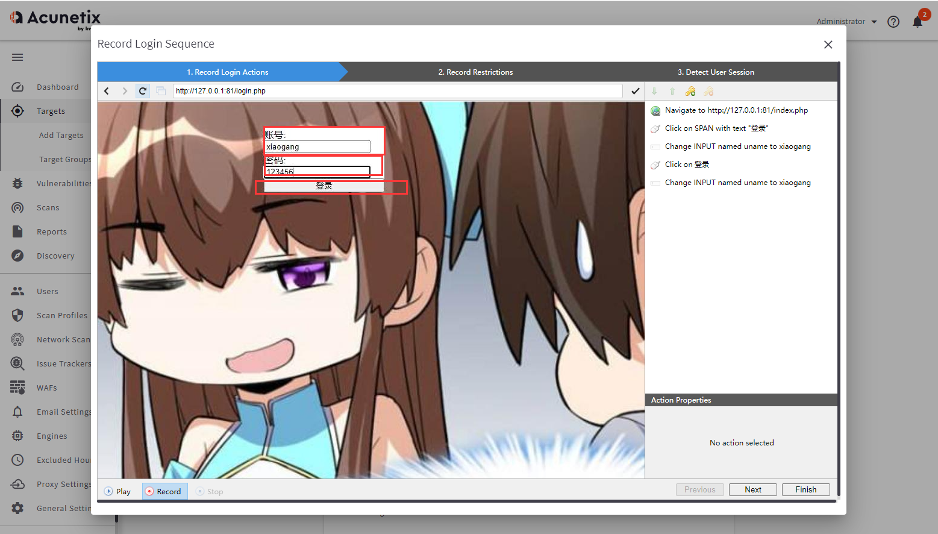This screenshot has width=938, height=534.
Task: Reload the login.php page in recorder
Action: [x=143, y=91]
